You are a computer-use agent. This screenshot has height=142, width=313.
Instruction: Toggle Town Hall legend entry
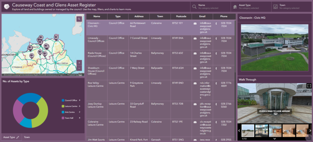coord(71,118)
